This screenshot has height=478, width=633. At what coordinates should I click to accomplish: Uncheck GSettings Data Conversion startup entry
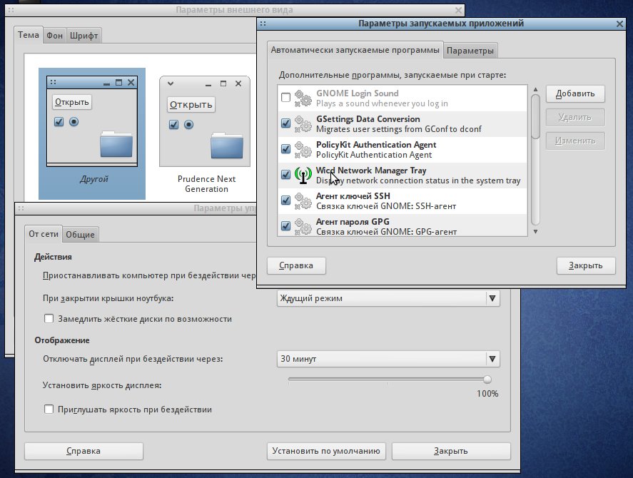point(286,123)
